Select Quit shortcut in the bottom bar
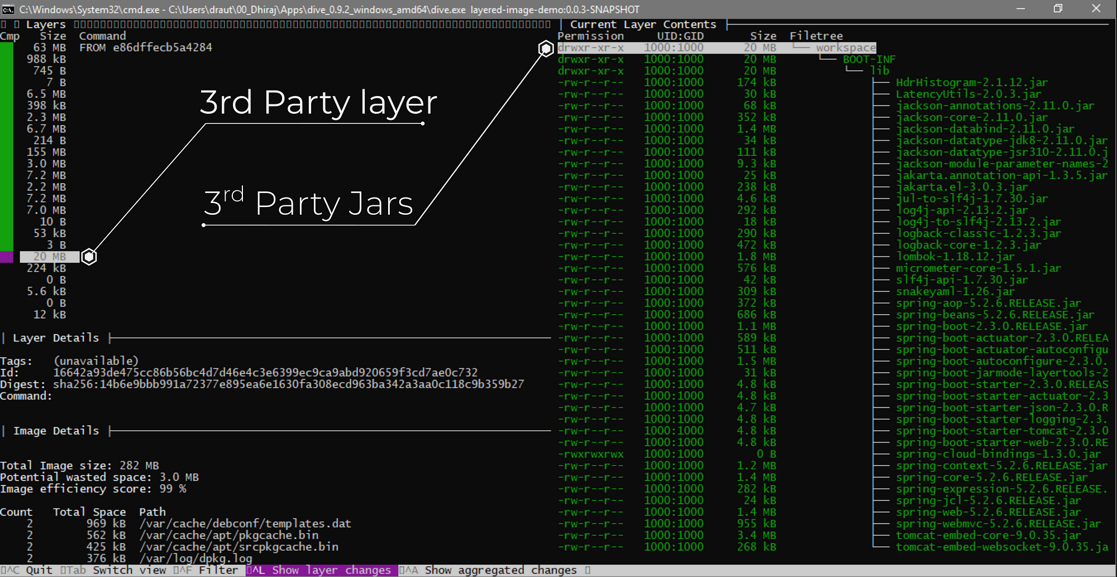This screenshot has width=1117, height=577. (x=26, y=570)
